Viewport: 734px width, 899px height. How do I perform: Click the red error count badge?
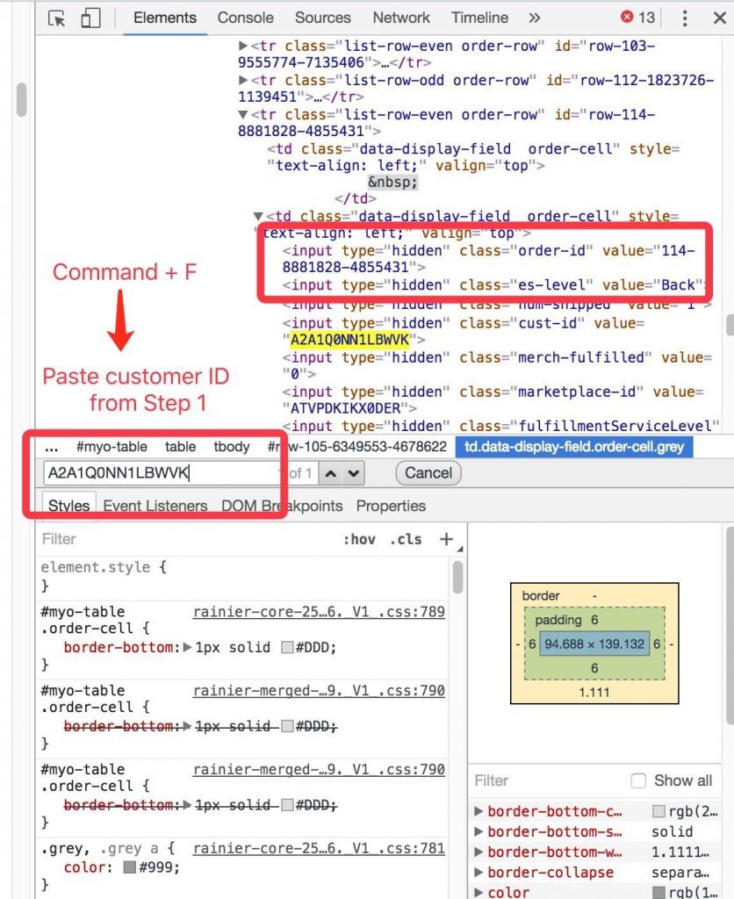[637, 18]
